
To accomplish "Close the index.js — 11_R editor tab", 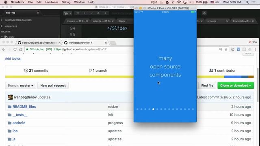I will pos(87,21).
